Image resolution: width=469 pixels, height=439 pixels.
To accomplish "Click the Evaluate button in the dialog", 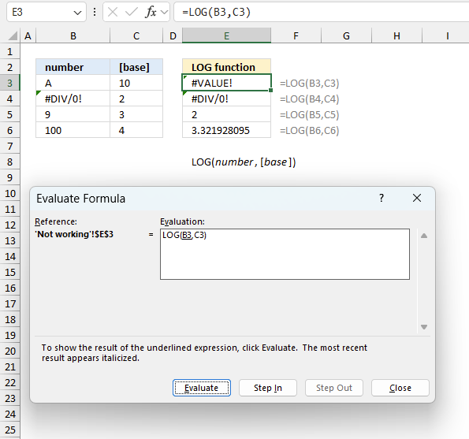I will 201,388.
